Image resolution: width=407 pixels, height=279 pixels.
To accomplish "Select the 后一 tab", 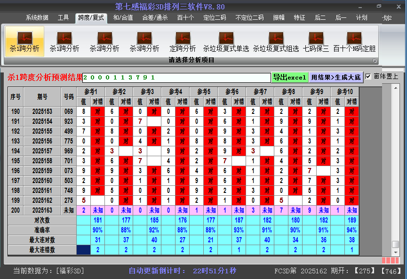I will (341, 18).
